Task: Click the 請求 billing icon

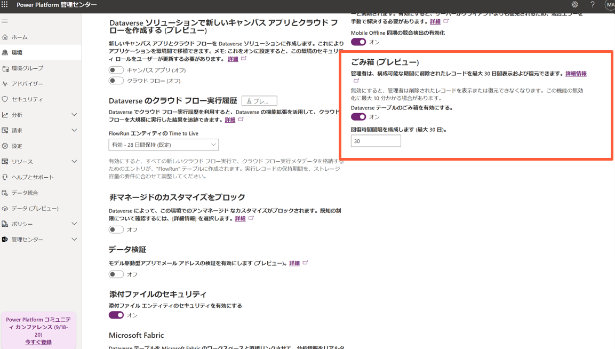Action: [x=5, y=130]
